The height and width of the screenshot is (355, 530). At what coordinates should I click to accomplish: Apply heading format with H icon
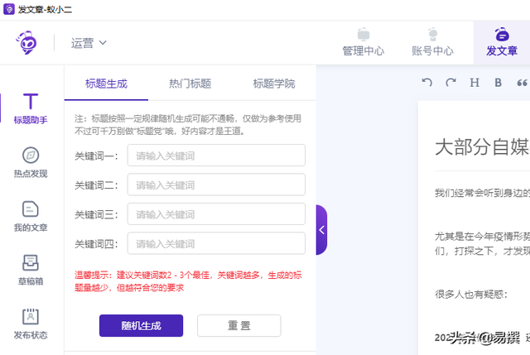(475, 83)
